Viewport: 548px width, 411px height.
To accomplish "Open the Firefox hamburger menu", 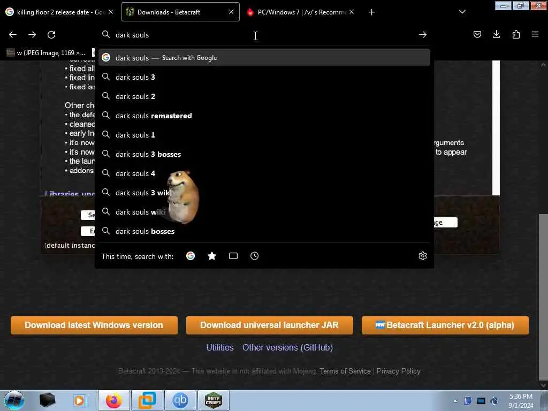I will (x=535, y=34).
